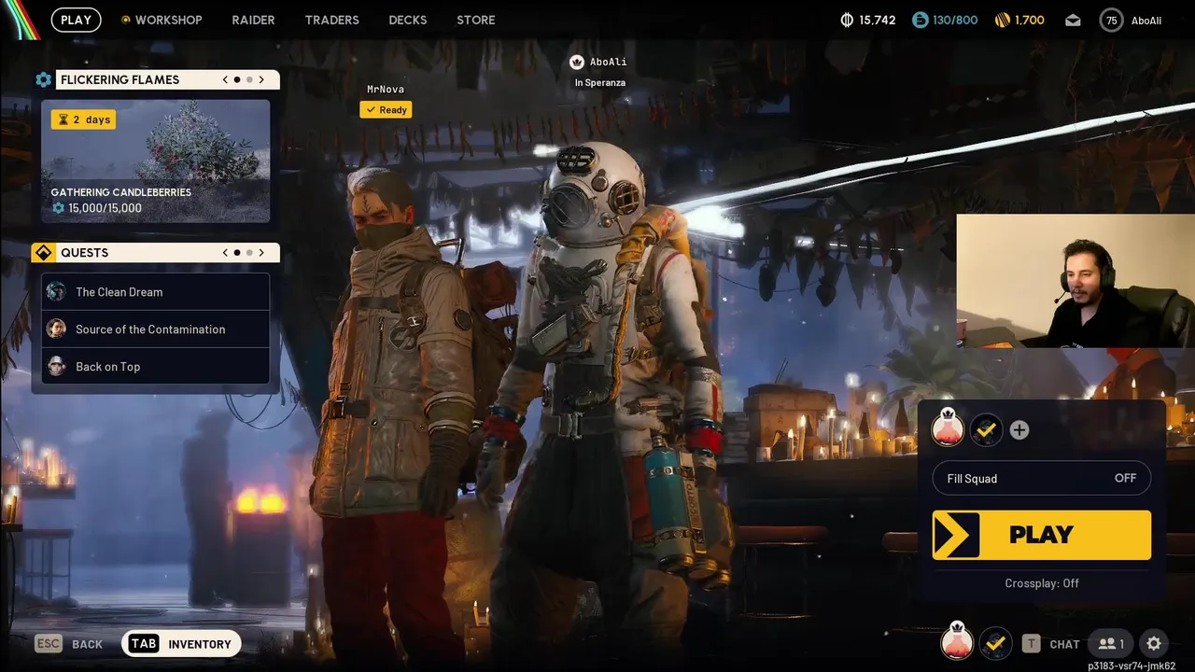Viewport: 1195px width, 672px height.
Task: Click the crown icon above AboAli
Action: pyautogui.click(x=576, y=62)
